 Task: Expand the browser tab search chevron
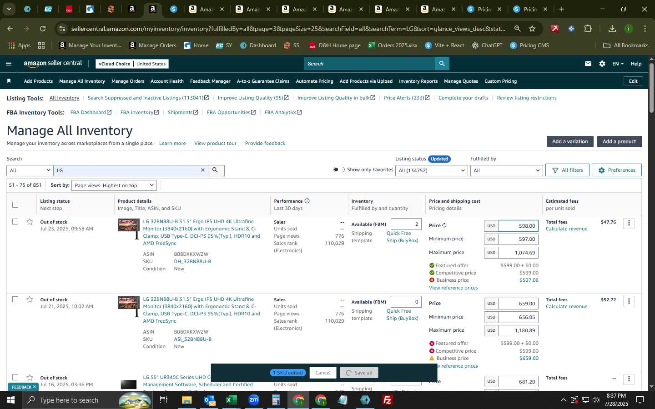[x=9, y=9]
